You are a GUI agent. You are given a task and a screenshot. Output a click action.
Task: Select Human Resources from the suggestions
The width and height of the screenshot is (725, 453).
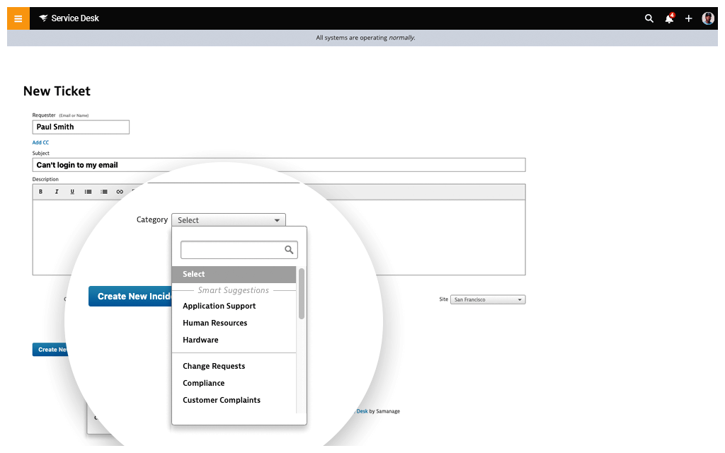[215, 323]
